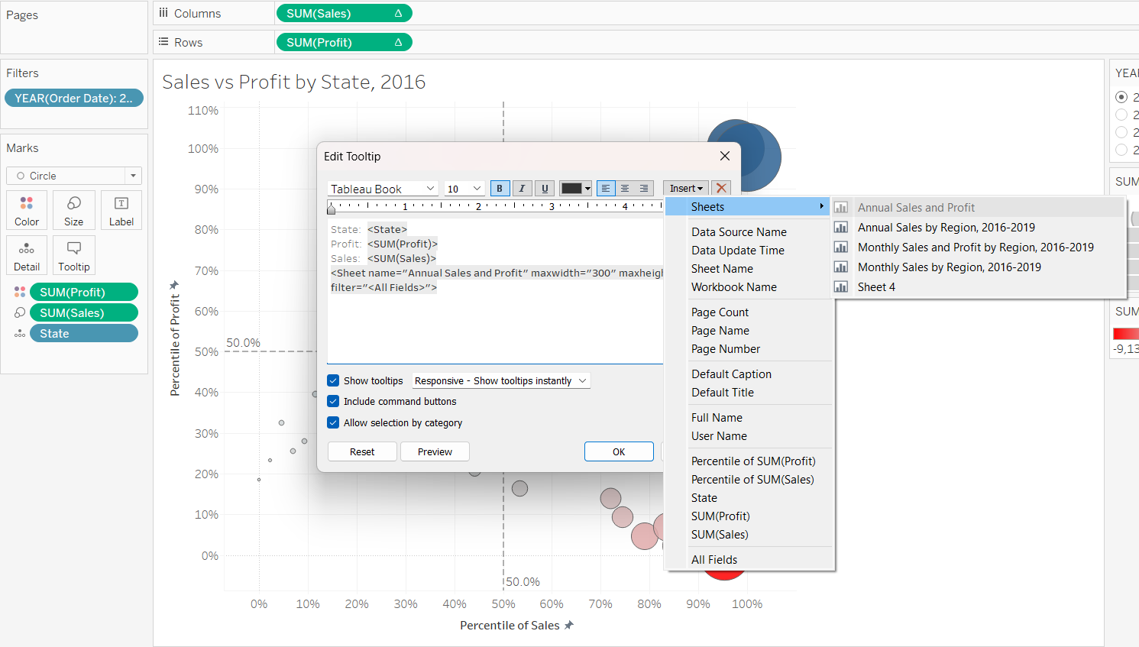Toggle Include command buttons checkbox
This screenshot has width=1139, height=647.
(333, 401)
